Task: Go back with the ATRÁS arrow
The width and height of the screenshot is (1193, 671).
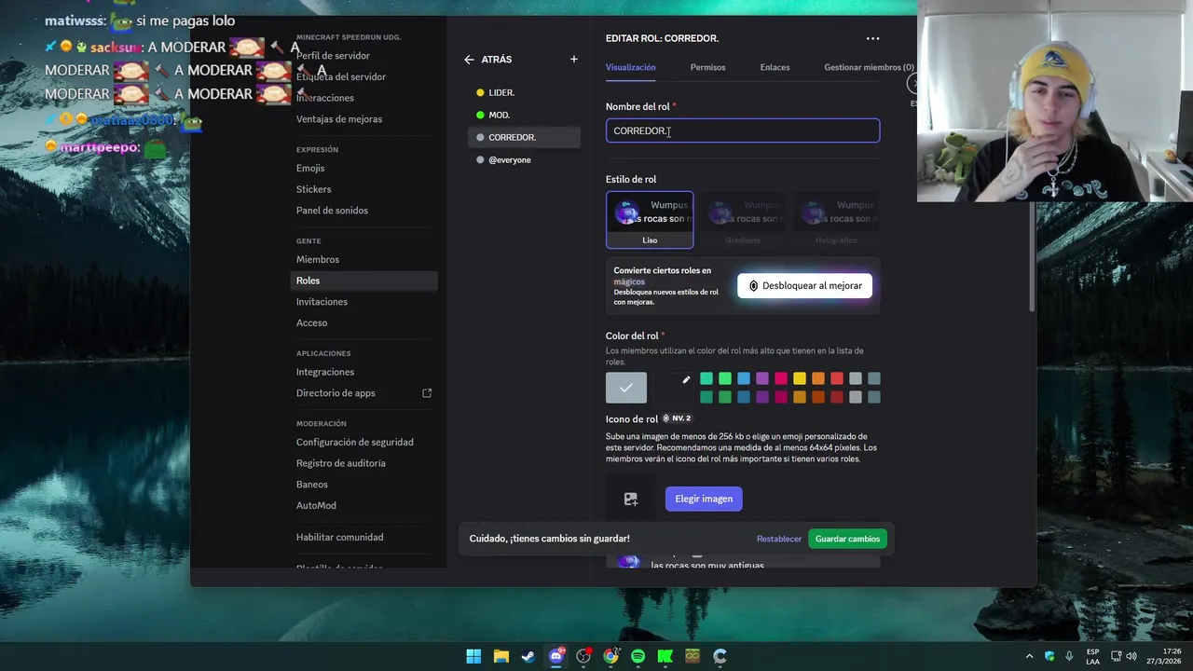Action: (x=487, y=60)
